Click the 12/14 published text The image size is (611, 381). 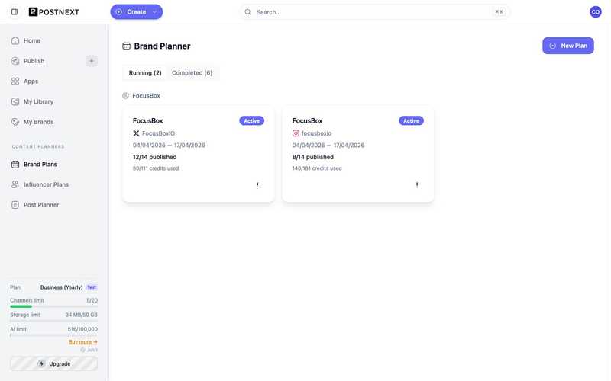pos(155,157)
